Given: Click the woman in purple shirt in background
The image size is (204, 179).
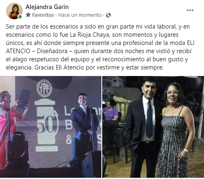Looking at the screenshot, I should coord(110,110).
